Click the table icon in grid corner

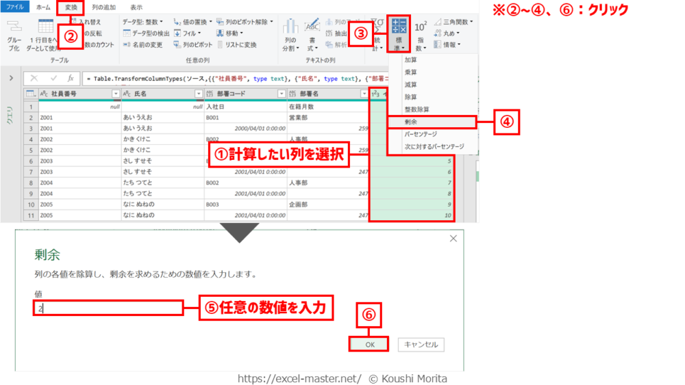point(31,94)
